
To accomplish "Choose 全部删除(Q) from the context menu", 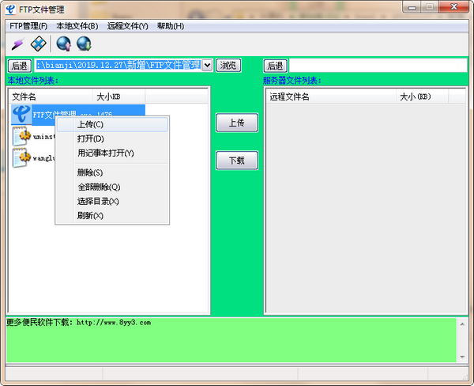I will pyautogui.click(x=99, y=187).
